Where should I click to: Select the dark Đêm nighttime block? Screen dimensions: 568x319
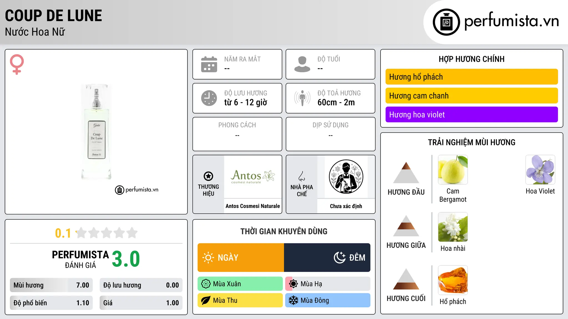(x=327, y=258)
